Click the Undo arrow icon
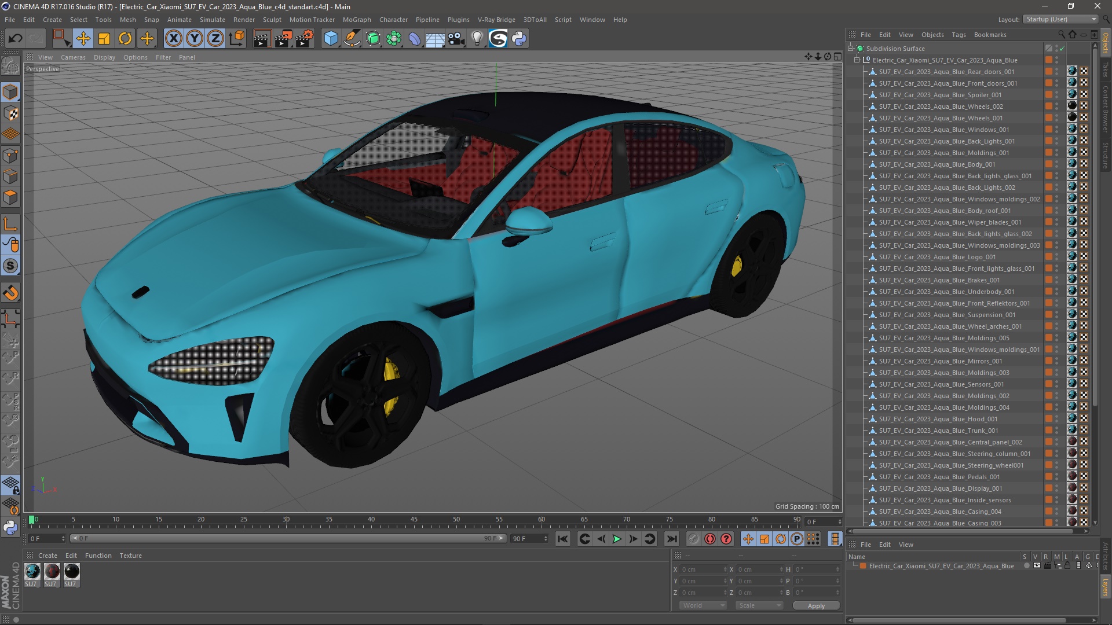Screen dimensions: 1112x625 coord(15,39)
